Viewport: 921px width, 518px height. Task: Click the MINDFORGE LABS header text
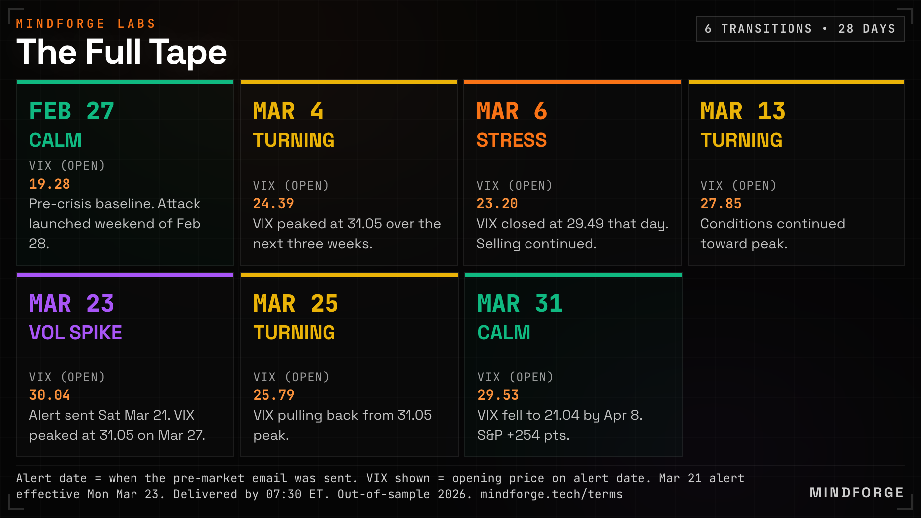86,24
